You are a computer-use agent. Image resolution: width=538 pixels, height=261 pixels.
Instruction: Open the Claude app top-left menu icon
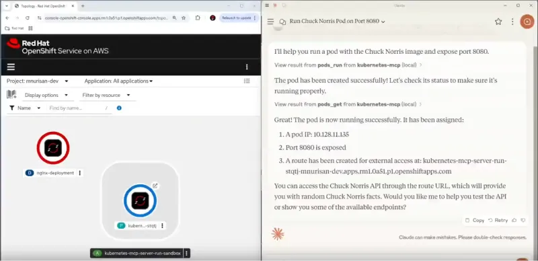(x=267, y=5)
